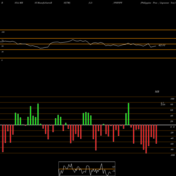Click the 80 label on the MR axis
Image resolution: width=176 pixels, height=176 pixels.
(172, 105)
